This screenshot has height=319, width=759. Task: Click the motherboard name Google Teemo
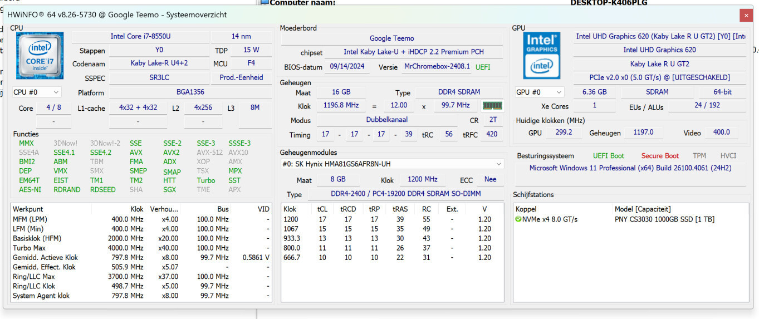point(392,38)
